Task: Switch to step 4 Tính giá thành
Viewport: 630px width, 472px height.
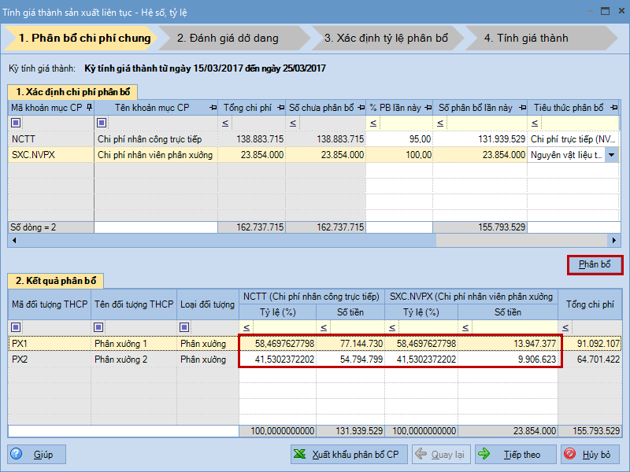Action: pos(525,38)
